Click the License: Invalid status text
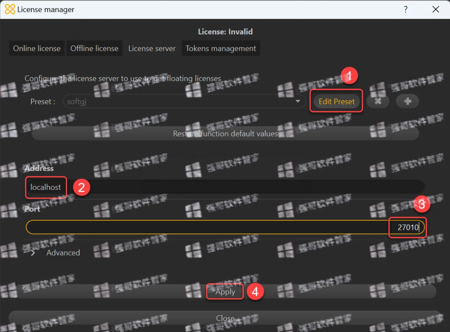Image resolution: width=450 pixels, height=332 pixels. pos(225,31)
